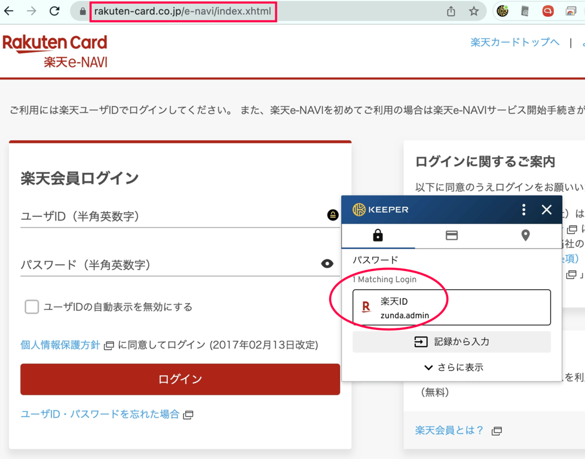Select the padlock passwords icon in Keeper
Viewport: 585px width, 459px height.
[x=378, y=235]
